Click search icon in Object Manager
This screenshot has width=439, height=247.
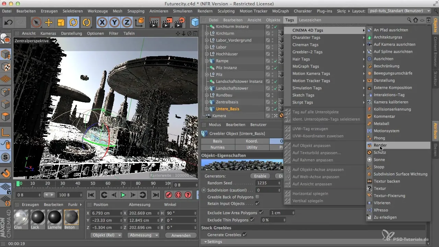coord(409,20)
